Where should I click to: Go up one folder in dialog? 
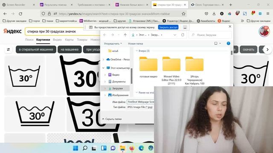pyautogui.click(x=125, y=35)
